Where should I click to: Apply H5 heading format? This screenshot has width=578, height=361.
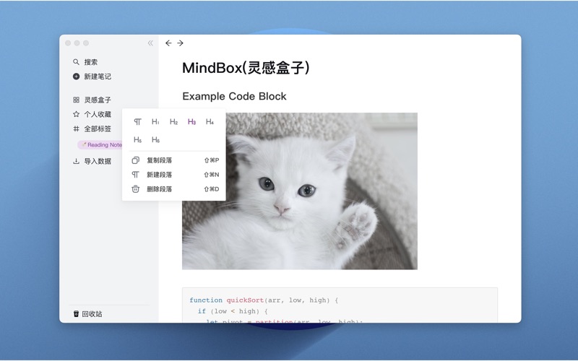137,139
